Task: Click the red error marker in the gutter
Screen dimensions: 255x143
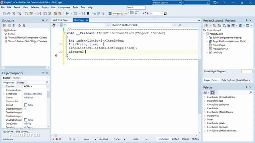Action: click(x=56, y=56)
